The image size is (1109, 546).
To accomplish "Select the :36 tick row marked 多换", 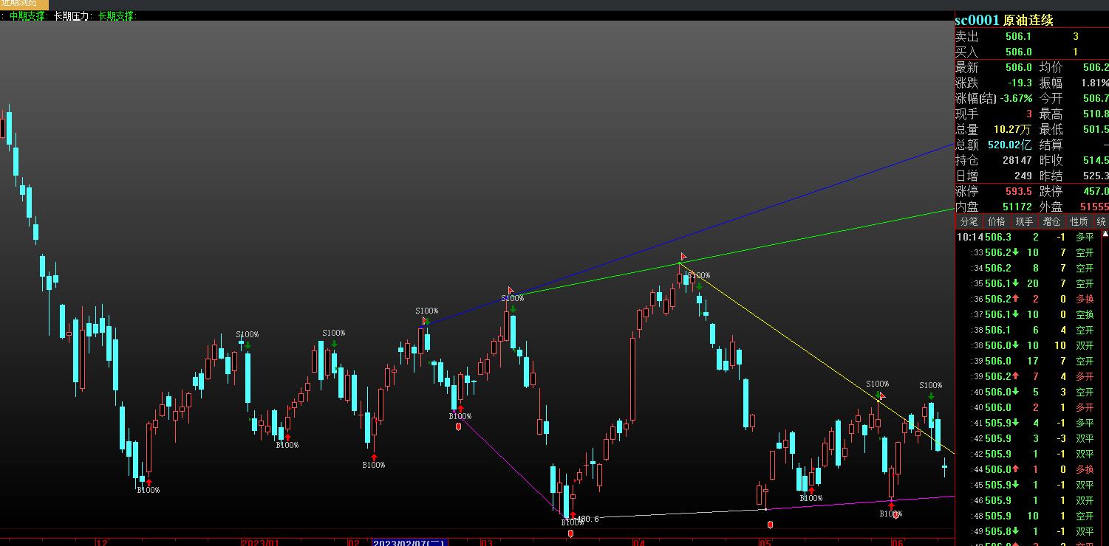I will [1028, 299].
